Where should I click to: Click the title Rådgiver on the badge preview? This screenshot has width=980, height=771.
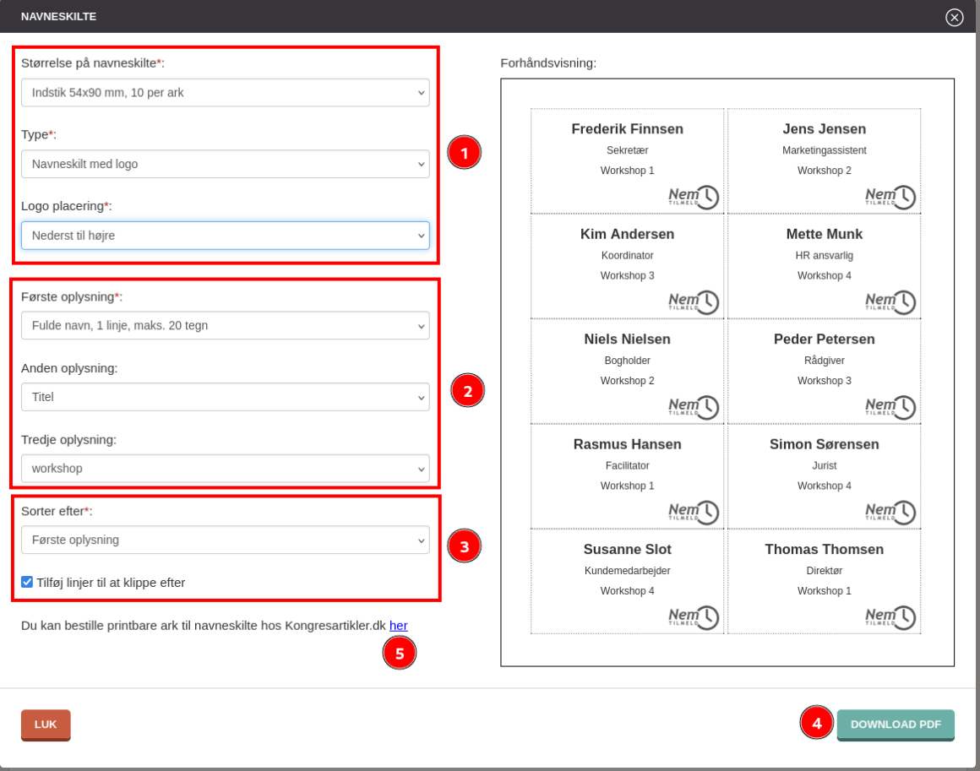coord(825,361)
